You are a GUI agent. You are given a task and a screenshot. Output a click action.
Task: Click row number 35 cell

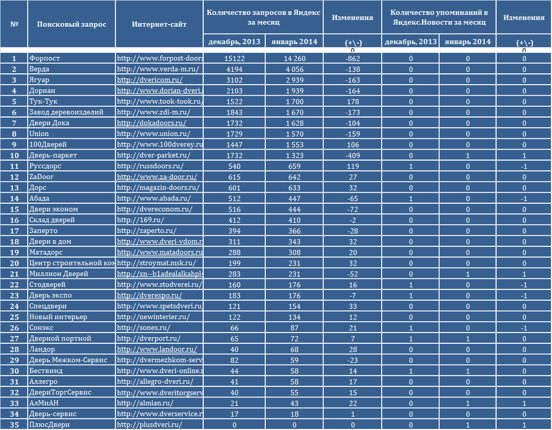14,424
